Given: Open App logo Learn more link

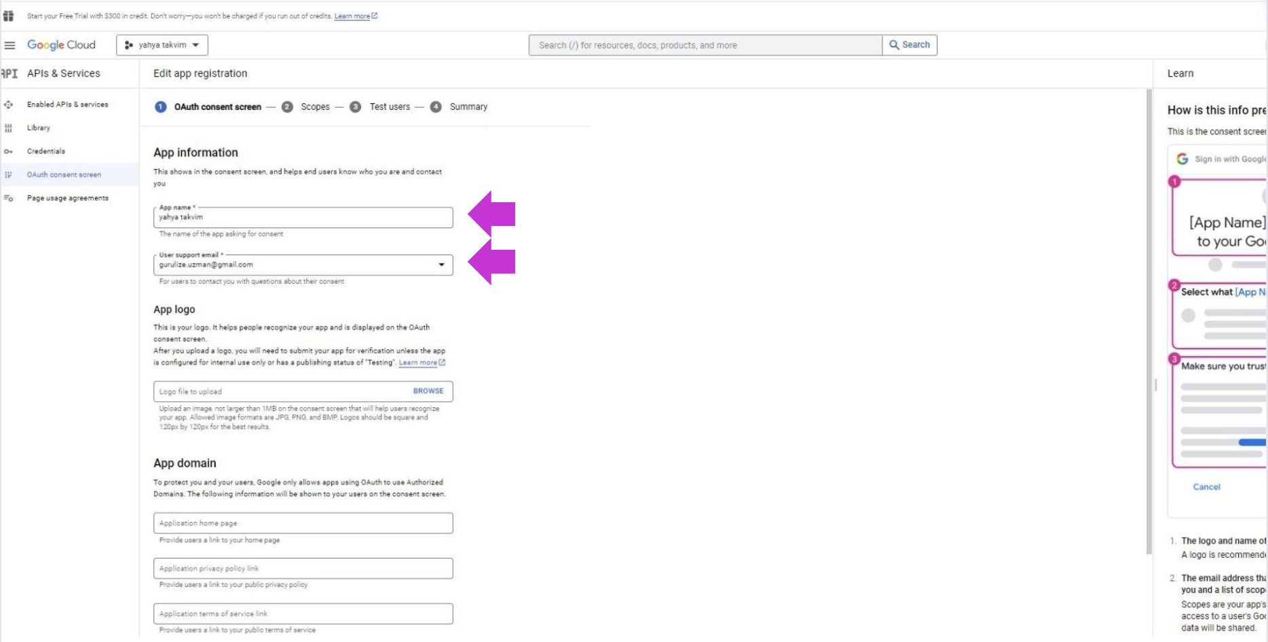Looking at the screenshot, I should coord(422,362).
